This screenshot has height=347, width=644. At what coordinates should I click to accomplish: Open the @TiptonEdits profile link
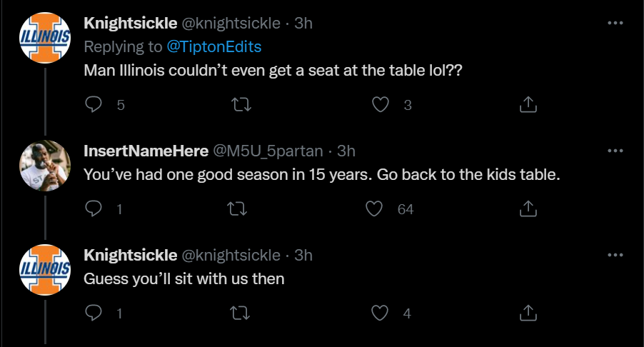point(213,47)
